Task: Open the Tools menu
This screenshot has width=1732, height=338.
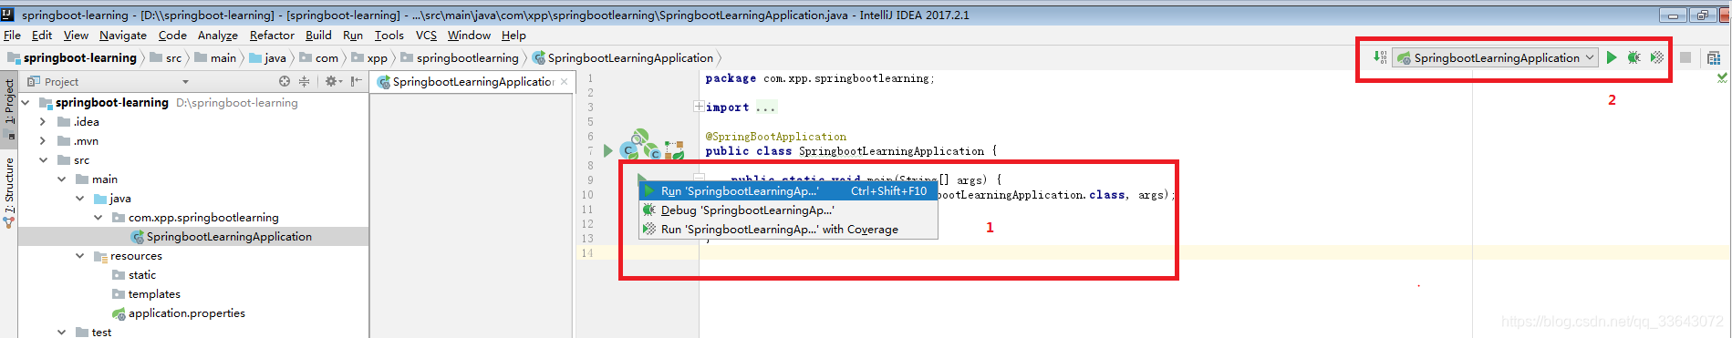Action: point(389,35)
